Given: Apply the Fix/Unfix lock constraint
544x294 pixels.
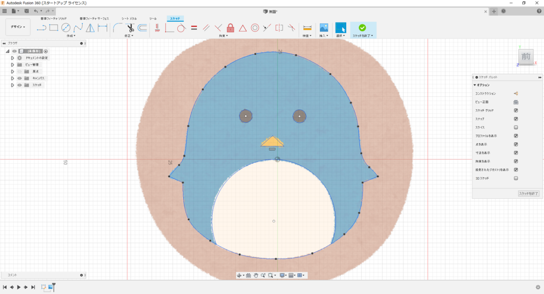Looking at the screenshot, I should 230,28.
